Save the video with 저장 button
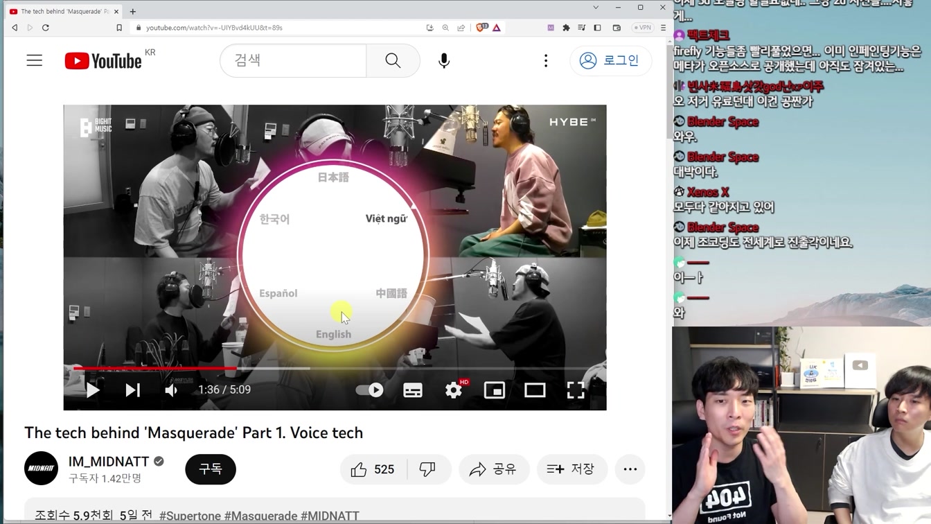This screenshot has height=524, width=931. click(x=572, y=469)
